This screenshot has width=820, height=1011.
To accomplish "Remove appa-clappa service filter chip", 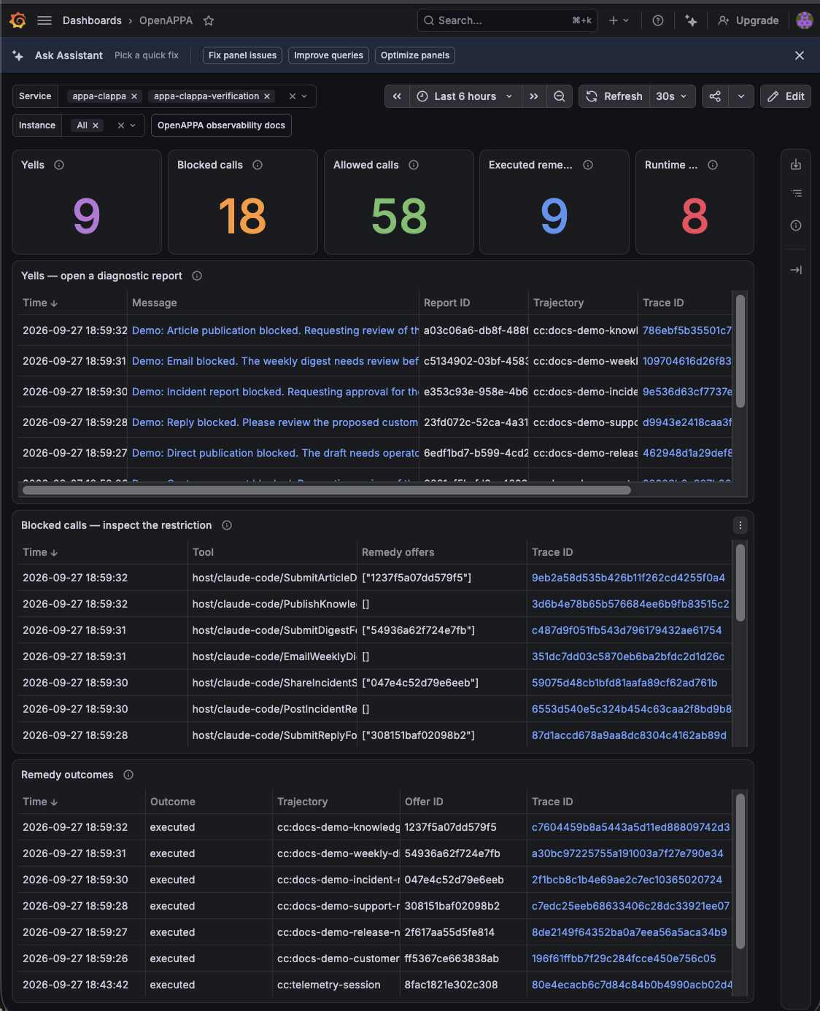I will (x=134, y=96).
